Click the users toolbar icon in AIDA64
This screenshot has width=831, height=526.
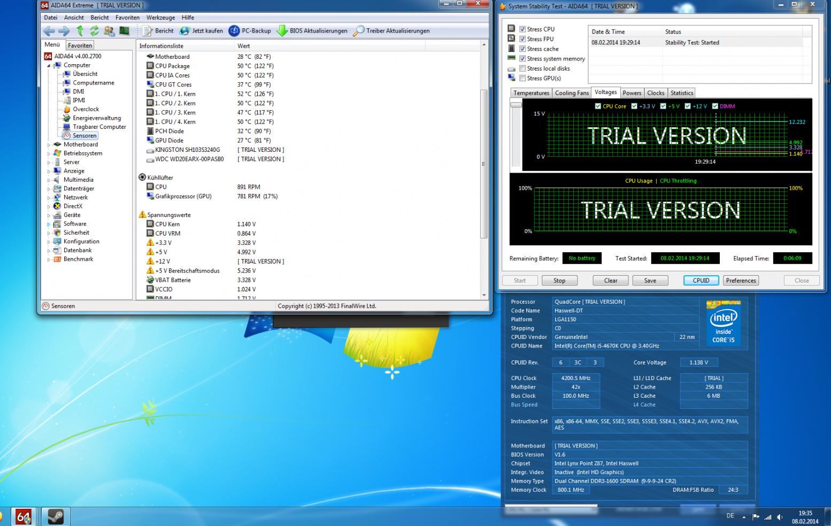coord(109,31)
